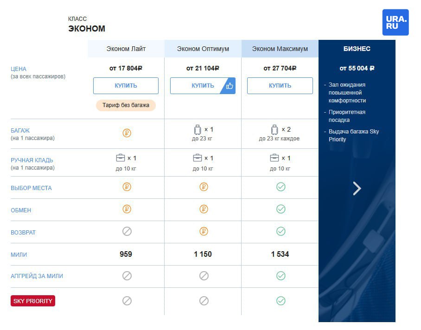Click the suitcase icon in Эконом Максимум baggage
Image resolution: width=421 pixels, height=330 pixels.
click(274, 130)
